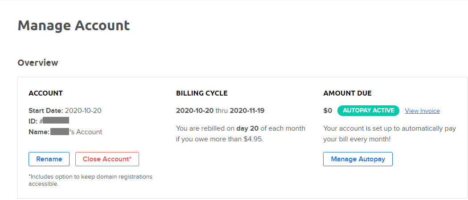Click the Rename button
This screenshot has height=200, width=468.
tap(49, 159)
